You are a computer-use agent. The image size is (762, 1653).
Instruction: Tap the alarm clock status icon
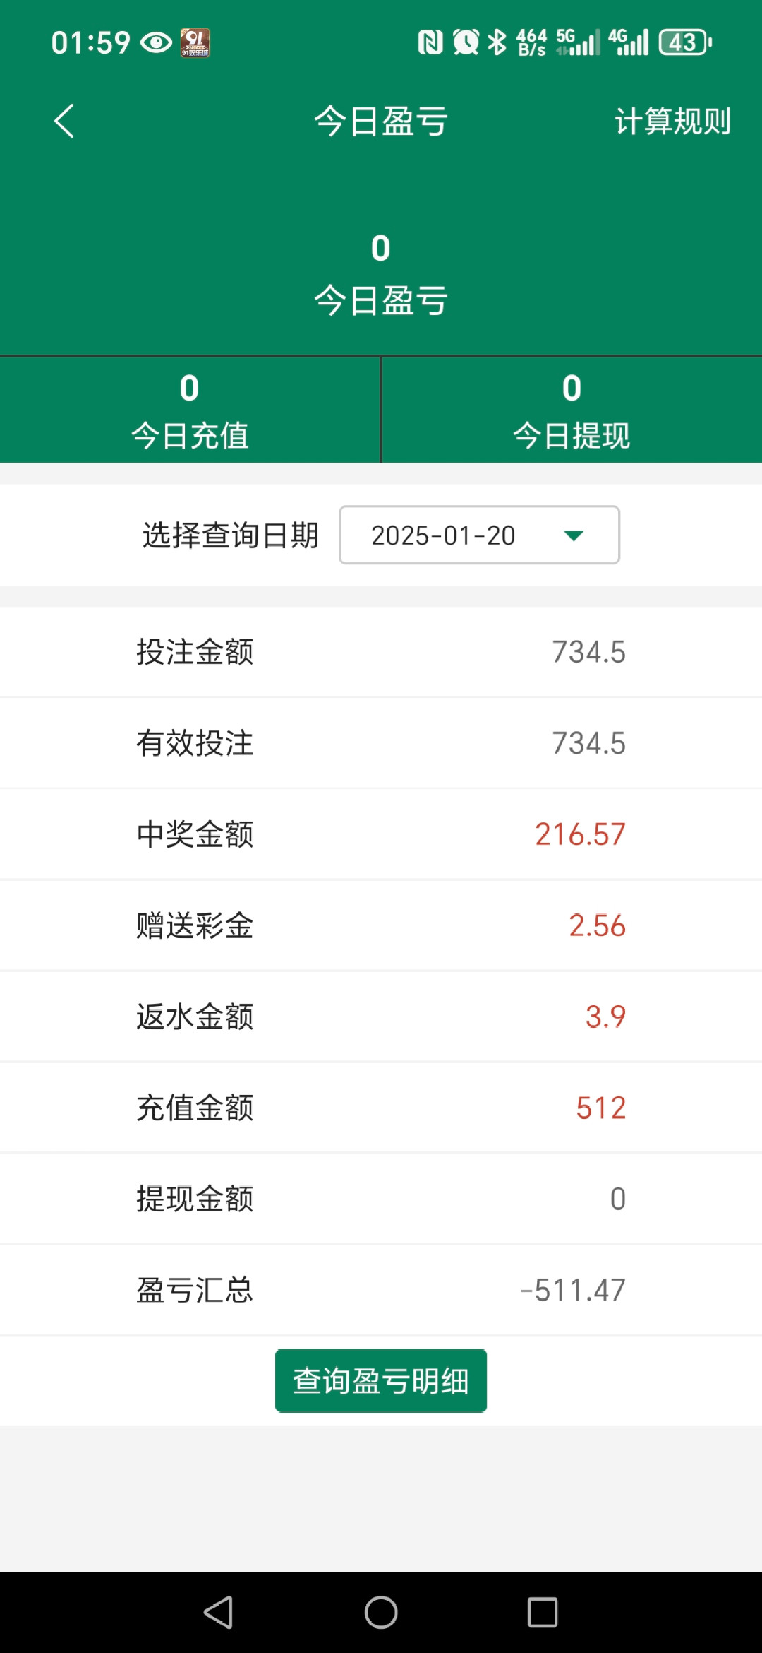click(466, 42)
